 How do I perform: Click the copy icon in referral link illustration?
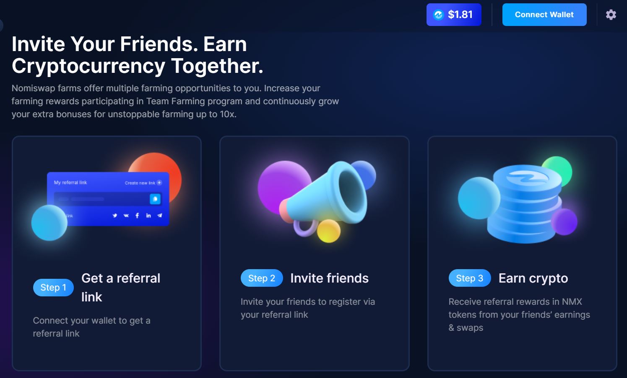click(155, 199)
